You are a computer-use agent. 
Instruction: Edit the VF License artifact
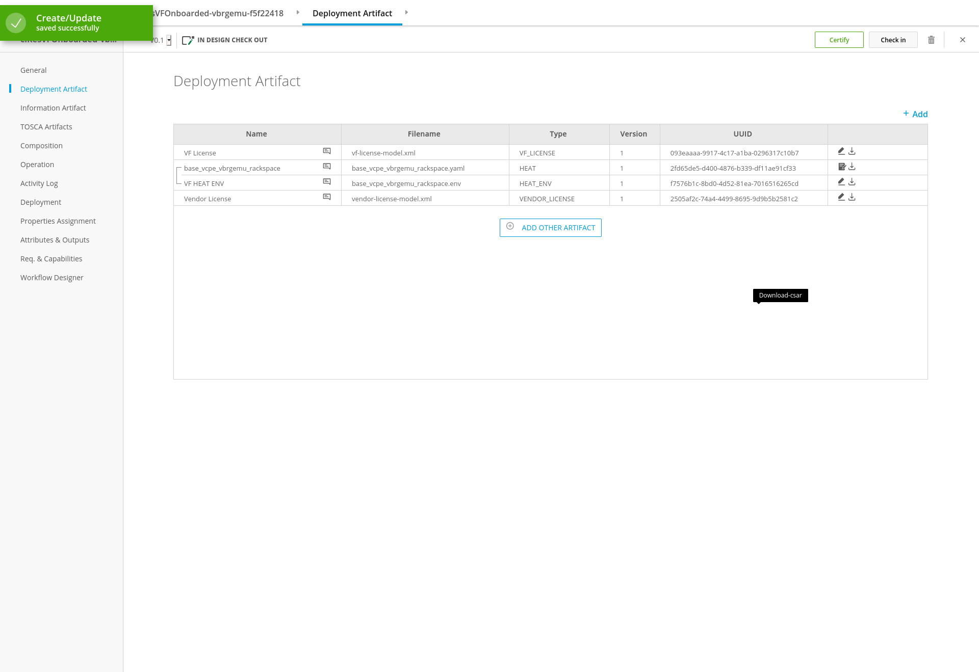(x=841, y=151)
